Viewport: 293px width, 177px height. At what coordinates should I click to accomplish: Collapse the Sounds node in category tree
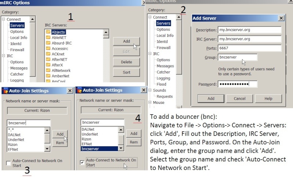(x=150, y=90)
